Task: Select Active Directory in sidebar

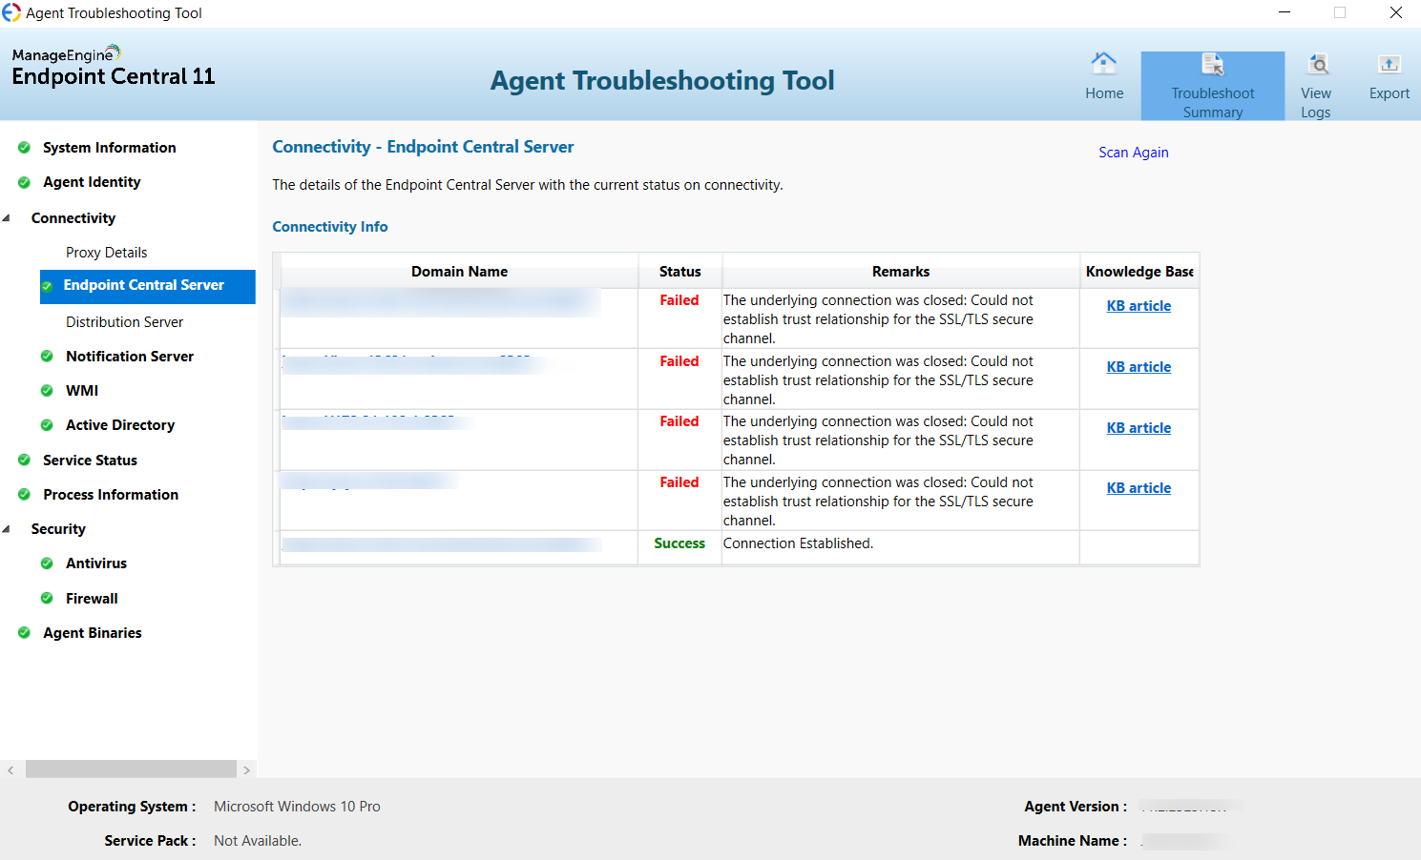Action: 120,425
